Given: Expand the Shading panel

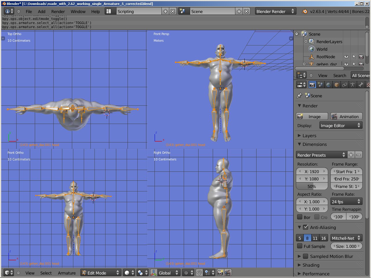Looking at the screenshot, I should 299,265.
